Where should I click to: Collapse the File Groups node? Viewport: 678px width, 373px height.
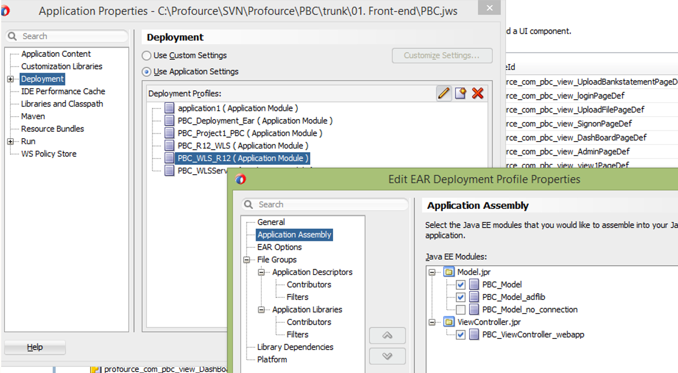[x=247, y=260]
